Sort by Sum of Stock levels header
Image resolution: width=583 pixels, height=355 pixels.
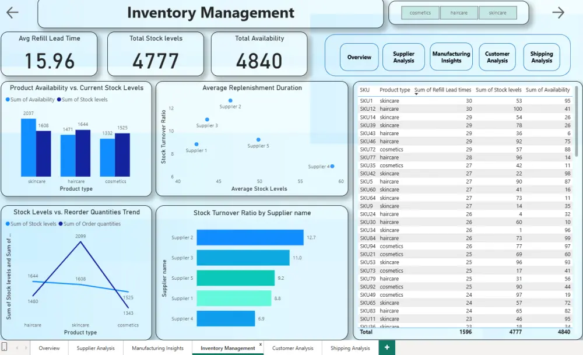[498, 90]
